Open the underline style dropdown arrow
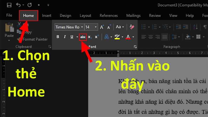 (77, 37)
